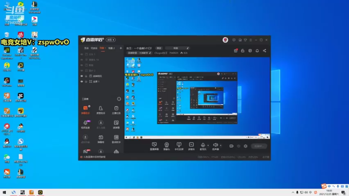Toggle visibility of the first source row
This screenshot has width=349, height=196.
(82, 54)
